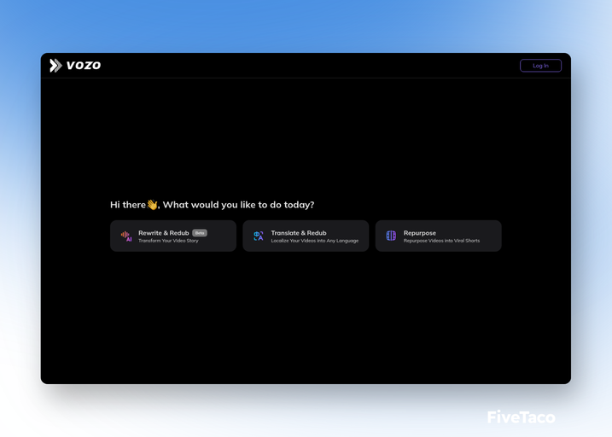Click the Vozo double-chevron logo icon
The height and width of the screenshot is (437, 612).
[55, 66]
